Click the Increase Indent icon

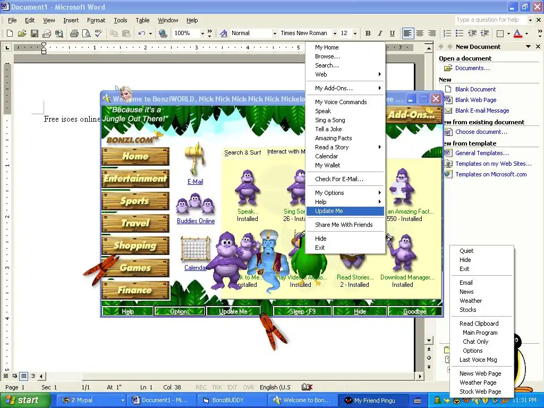[x=484, y=33]
